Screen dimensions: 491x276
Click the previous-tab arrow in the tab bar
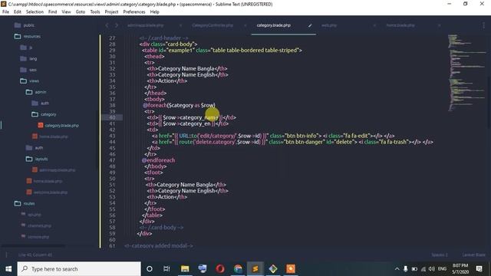click(x=107, y=25)
